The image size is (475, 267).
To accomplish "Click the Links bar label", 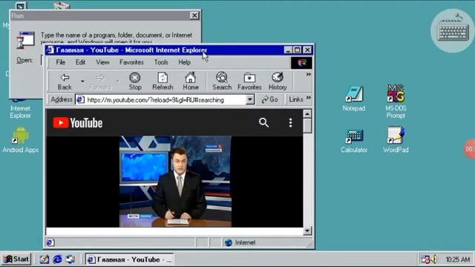I will [296, 99].
